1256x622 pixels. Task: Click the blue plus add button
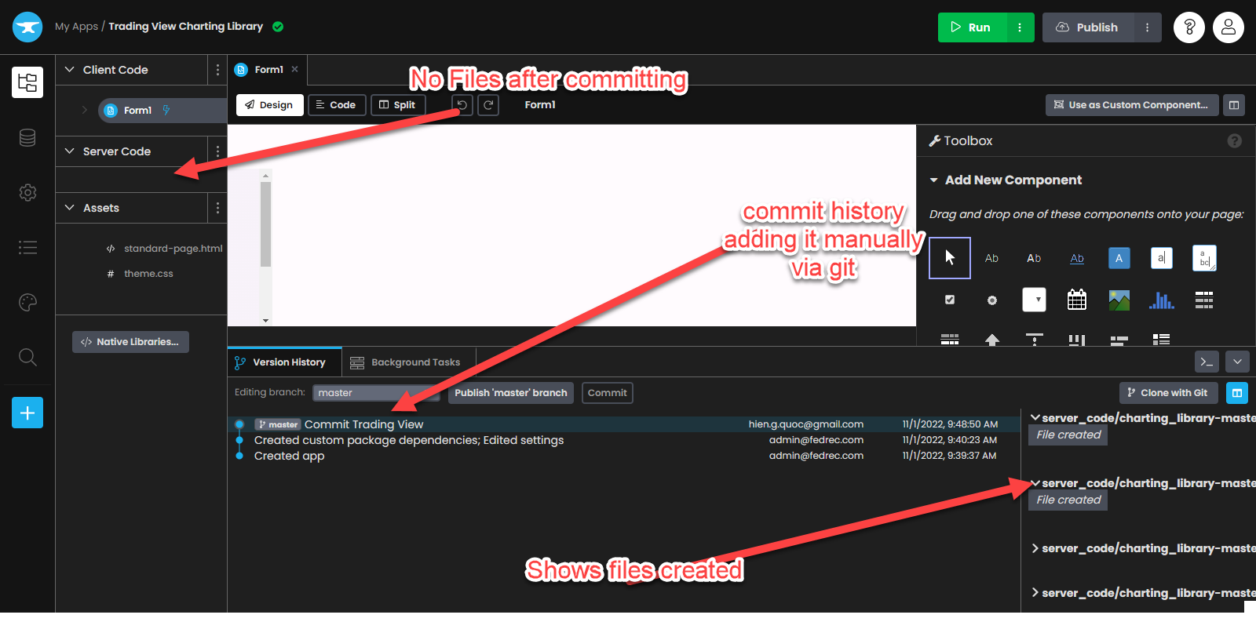(27, 413)
